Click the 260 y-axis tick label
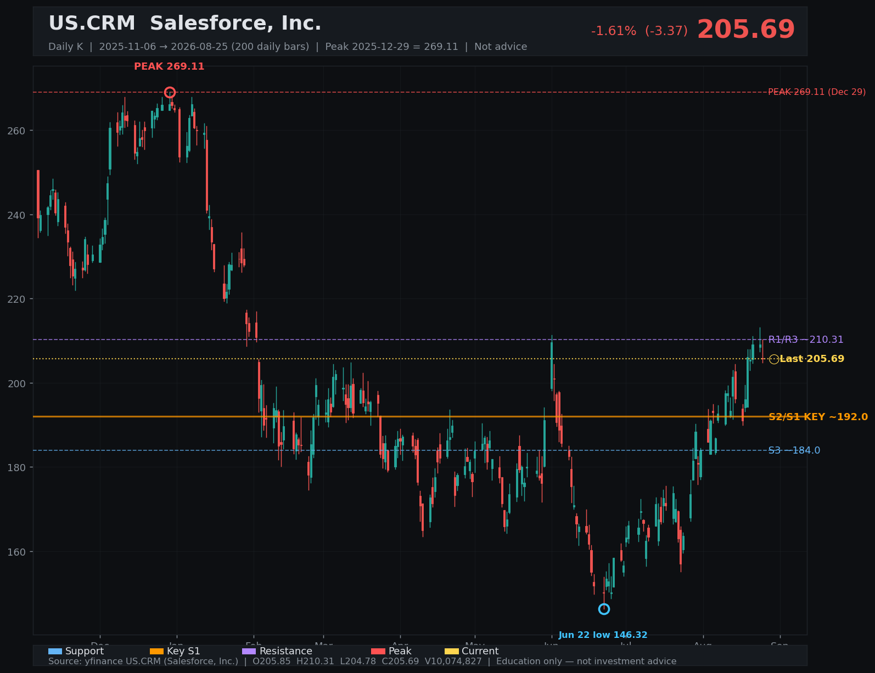Screen dimensions: 875x673 (18, 131)
